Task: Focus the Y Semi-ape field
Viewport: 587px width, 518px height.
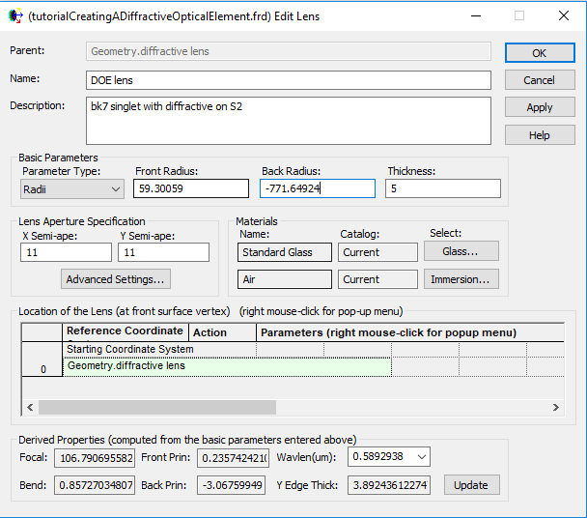Action: (x=163, y=252)
